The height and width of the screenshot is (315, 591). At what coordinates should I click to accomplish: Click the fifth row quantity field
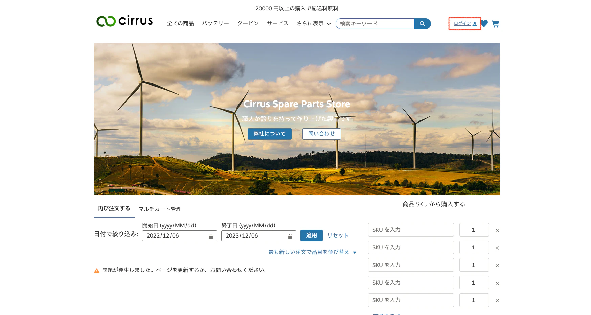click(474, 300)
